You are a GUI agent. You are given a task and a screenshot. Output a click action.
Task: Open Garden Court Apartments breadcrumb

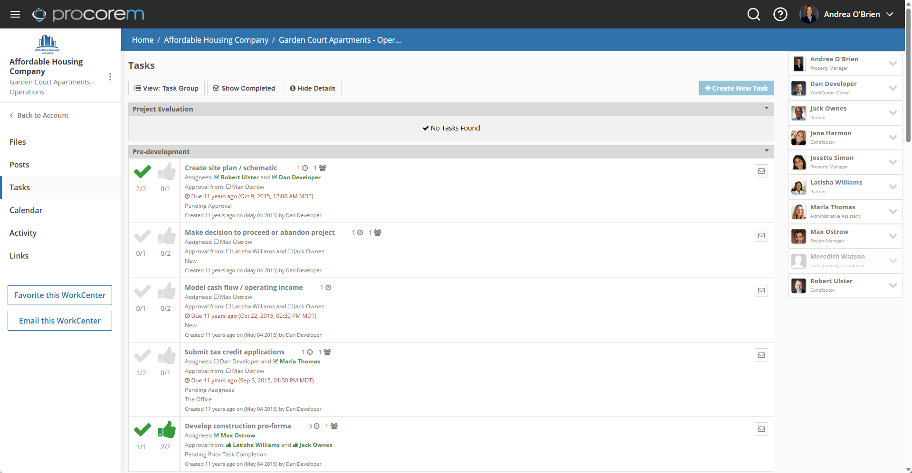pos(340,40)
